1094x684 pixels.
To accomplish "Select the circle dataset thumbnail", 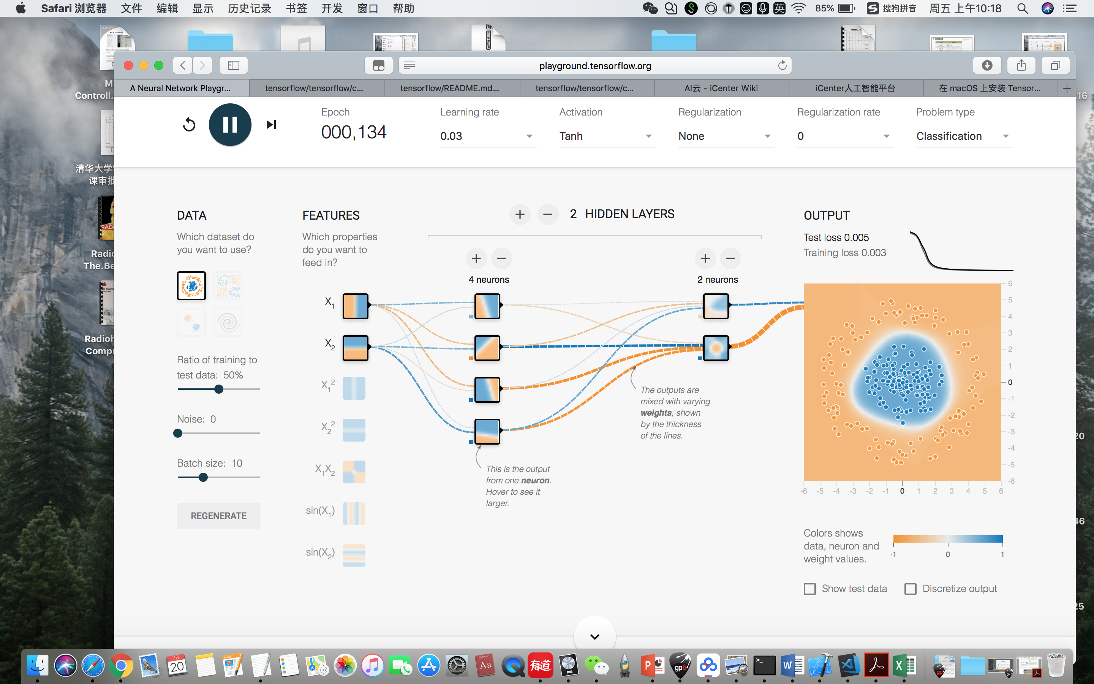I will (191, 285).
